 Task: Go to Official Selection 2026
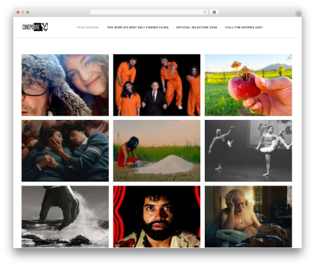pyautogui.click(x=197, y=27)
